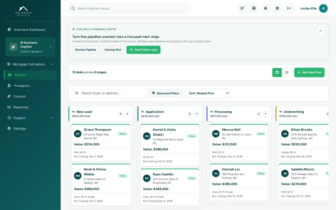Click the JE user avatar
Image resolution: width=336 pixels, height=210 pixels.
click(323, 8)
